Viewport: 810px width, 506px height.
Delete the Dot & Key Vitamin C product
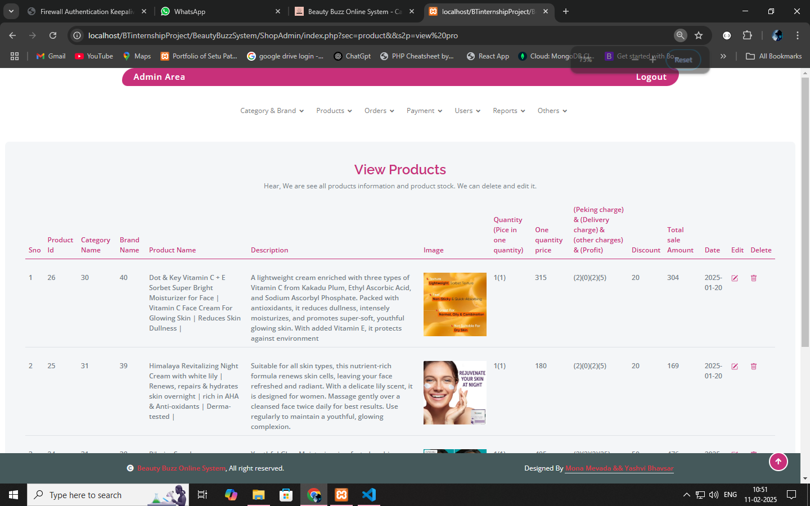[754, 278]
